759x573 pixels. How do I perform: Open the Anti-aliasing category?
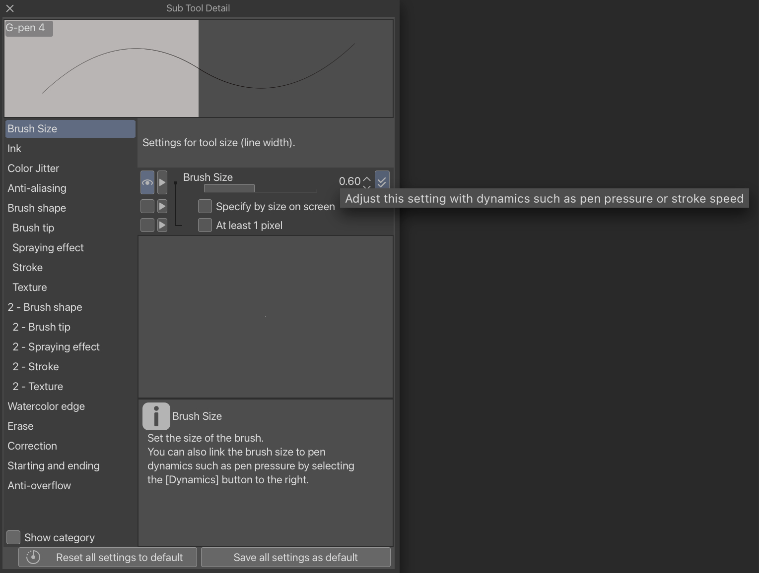[37, 188]
